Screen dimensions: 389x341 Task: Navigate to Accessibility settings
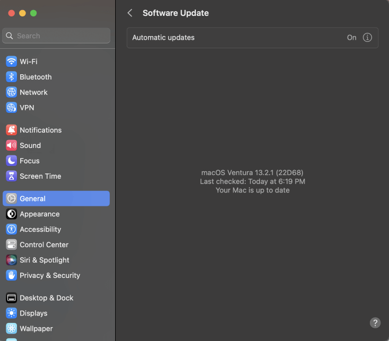click(40, 230)
